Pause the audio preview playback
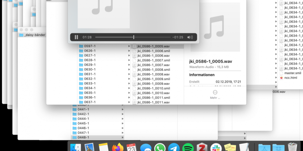 [76, 37]
